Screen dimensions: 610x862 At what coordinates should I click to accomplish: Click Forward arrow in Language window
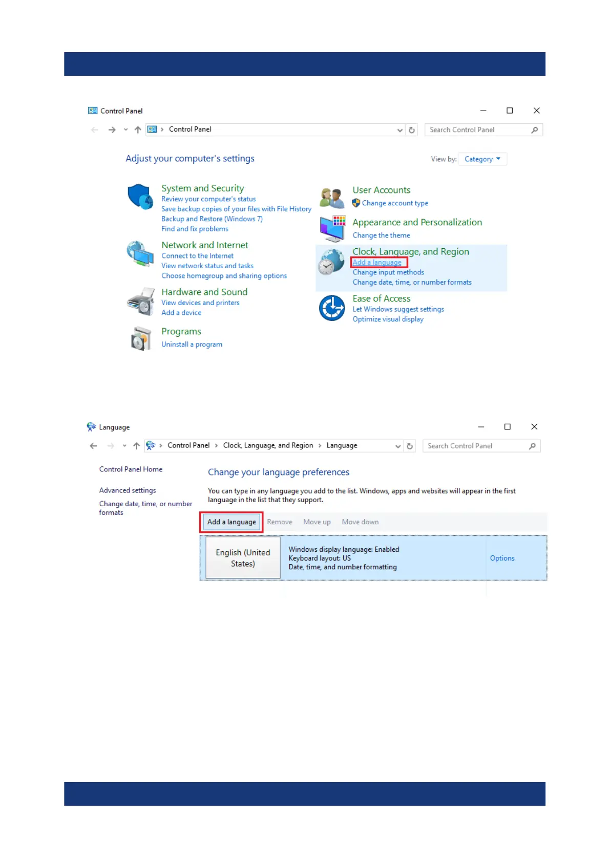(111, 446)
